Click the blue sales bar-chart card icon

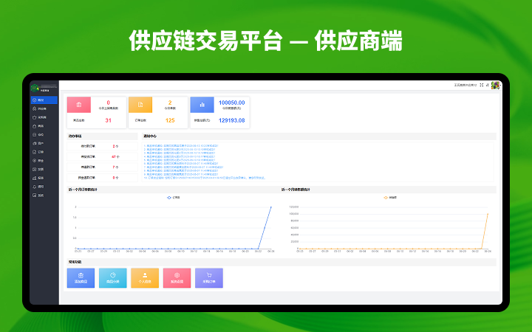(x=202, y=105)
